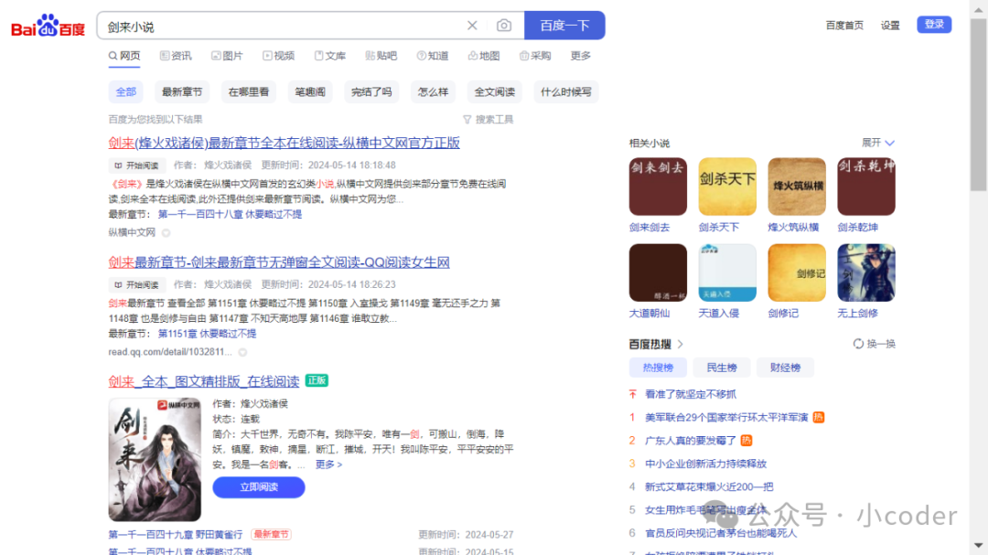Clear the search box with the X icon

pyautogui.click(x=472, y=25)
